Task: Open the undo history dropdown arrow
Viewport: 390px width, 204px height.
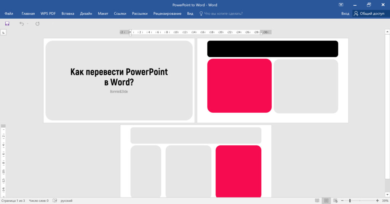Action: 27,24
